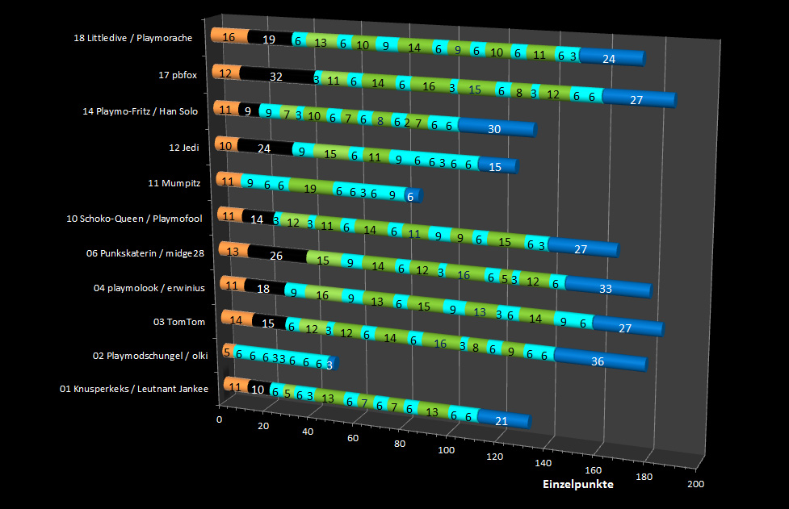Select the blue 21 segment of Knusperkeks bar

(501, 421)
